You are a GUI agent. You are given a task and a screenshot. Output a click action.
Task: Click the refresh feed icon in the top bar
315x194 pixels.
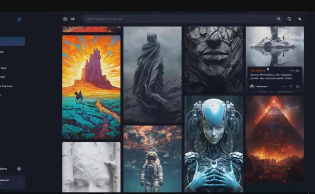point(289,19)
